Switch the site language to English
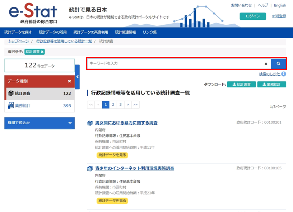293x212 pixels. (280, 5)
